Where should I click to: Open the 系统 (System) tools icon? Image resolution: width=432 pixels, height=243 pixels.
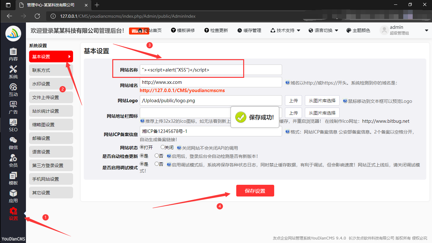tap(13, 72)
